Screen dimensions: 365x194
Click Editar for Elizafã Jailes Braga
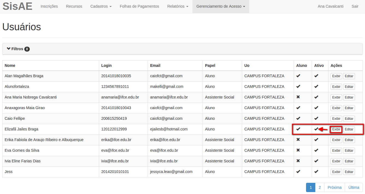pos(349,129)
